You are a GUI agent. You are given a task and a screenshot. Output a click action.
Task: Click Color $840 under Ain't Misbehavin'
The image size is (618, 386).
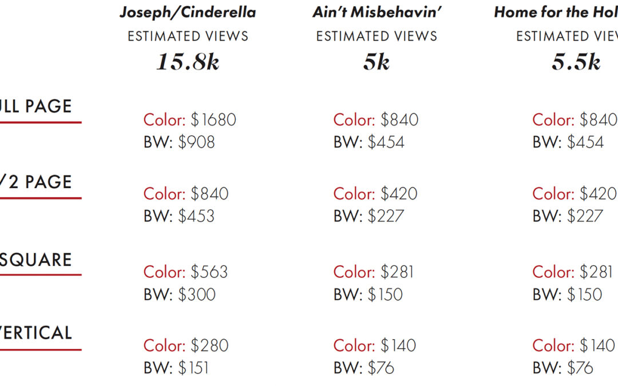point(375,120)
